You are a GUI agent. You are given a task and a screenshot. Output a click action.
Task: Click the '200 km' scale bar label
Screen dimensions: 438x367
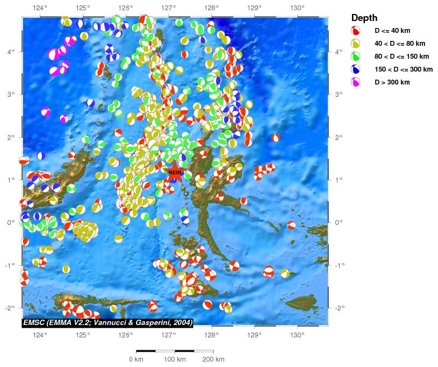coord(213,359)
